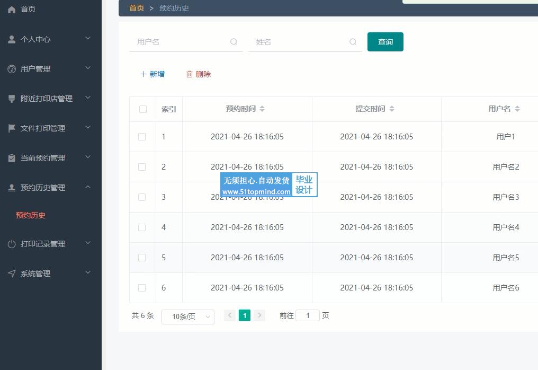The width and height of the screenshot is (538, 370).
Task: Click 用户名5 cell
Action: 506,258
